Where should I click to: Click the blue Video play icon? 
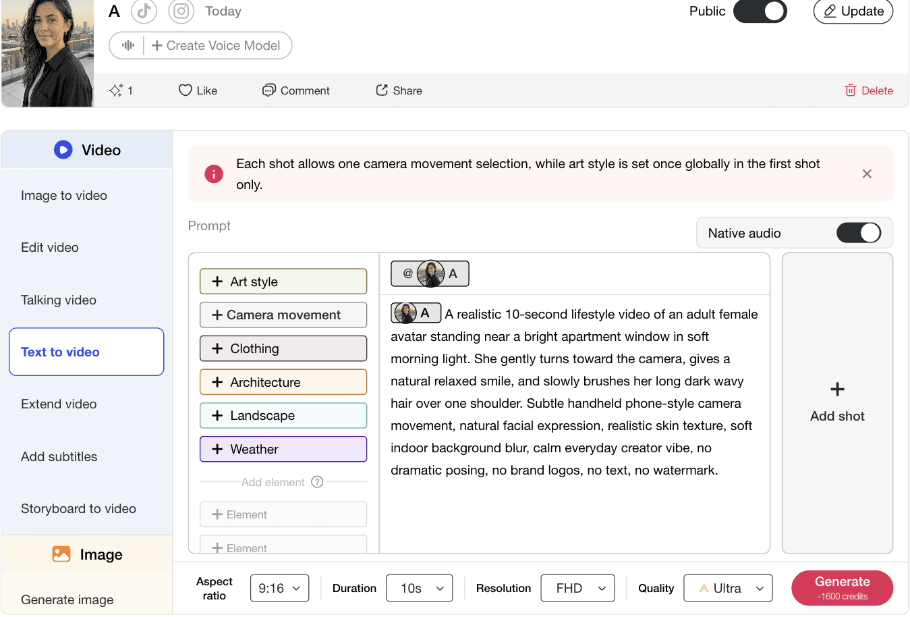click(x=63, y=150)
